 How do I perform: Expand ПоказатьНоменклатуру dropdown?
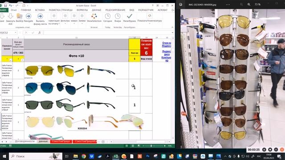coord(150,19)
